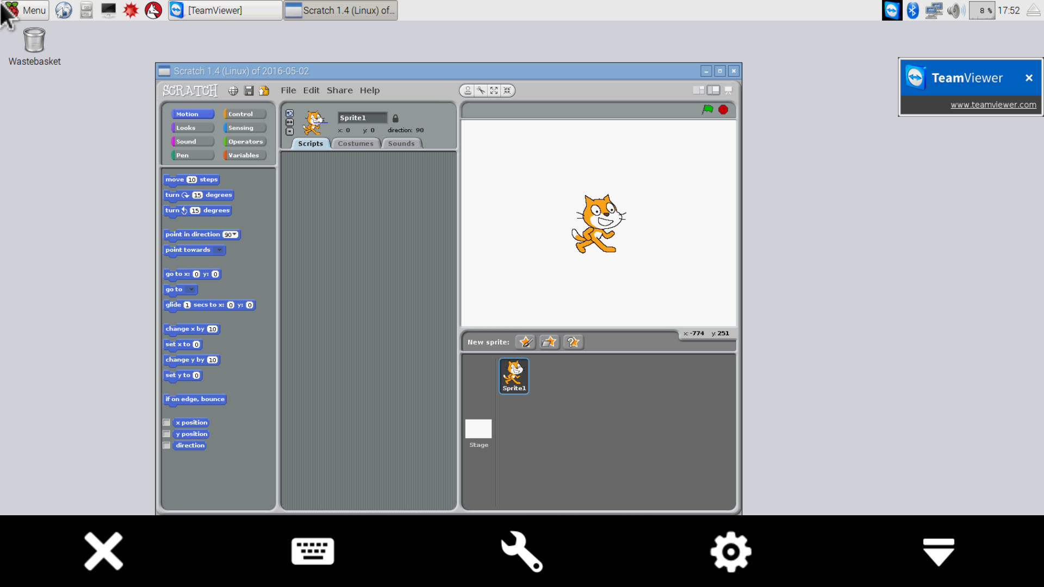Click the glide 1 secs block

(209, 305)
